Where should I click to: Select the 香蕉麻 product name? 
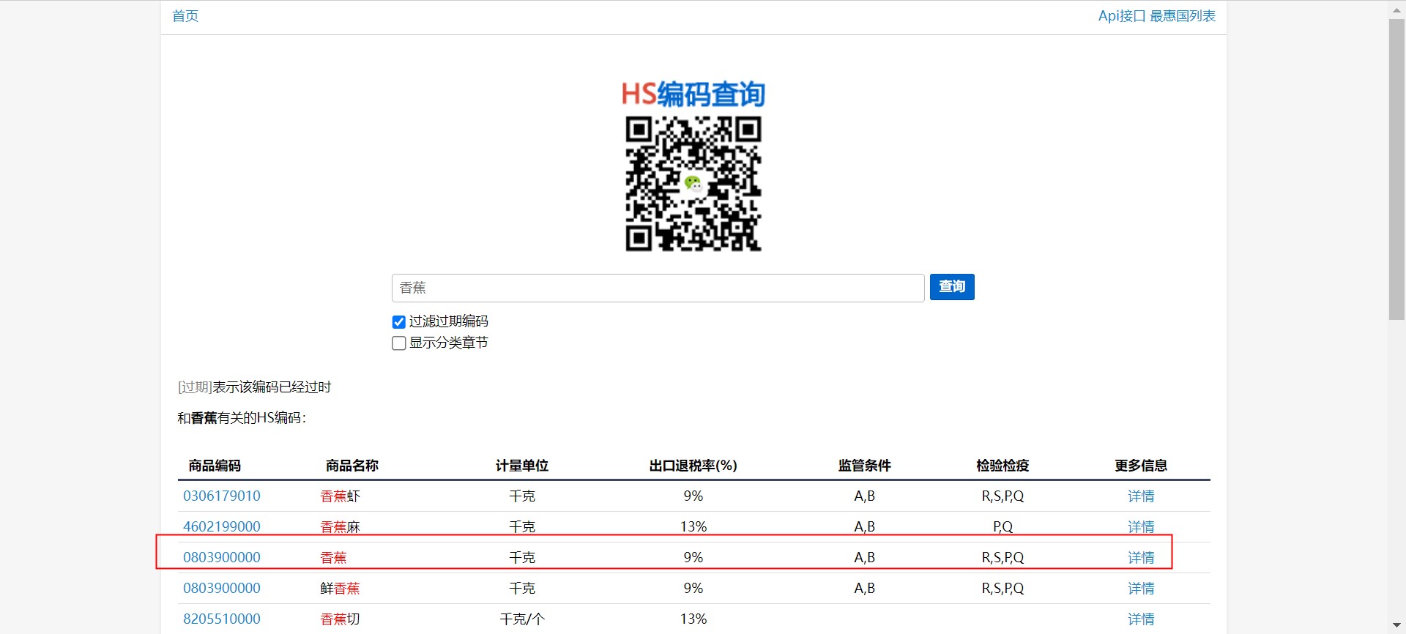341,527
